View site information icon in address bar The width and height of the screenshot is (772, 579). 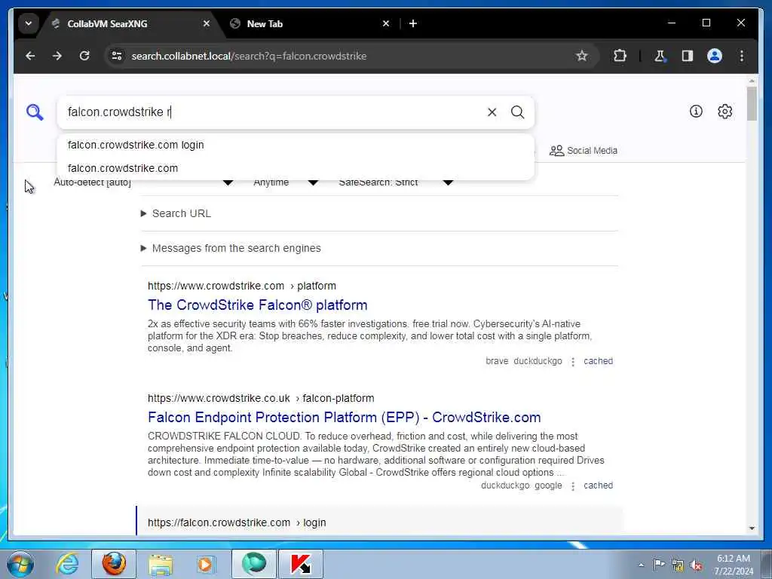(x=117, y=56)
